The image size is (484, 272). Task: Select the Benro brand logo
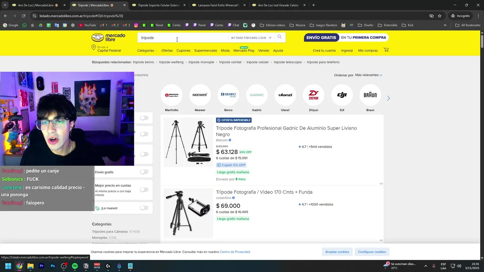tap(228, 95)
